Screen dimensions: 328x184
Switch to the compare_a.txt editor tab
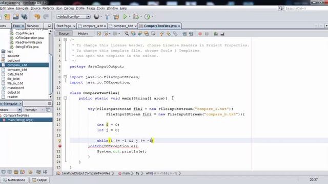(92, 26)
